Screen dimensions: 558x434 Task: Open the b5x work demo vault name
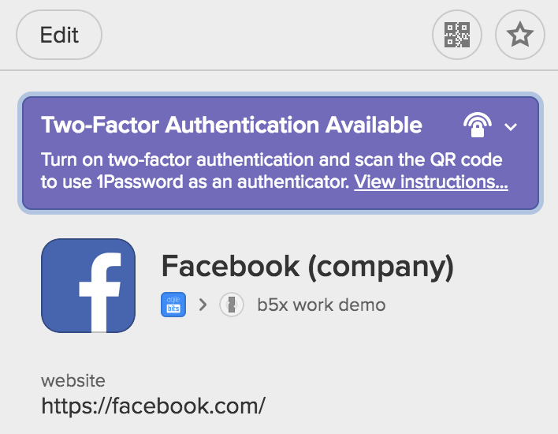322,305
